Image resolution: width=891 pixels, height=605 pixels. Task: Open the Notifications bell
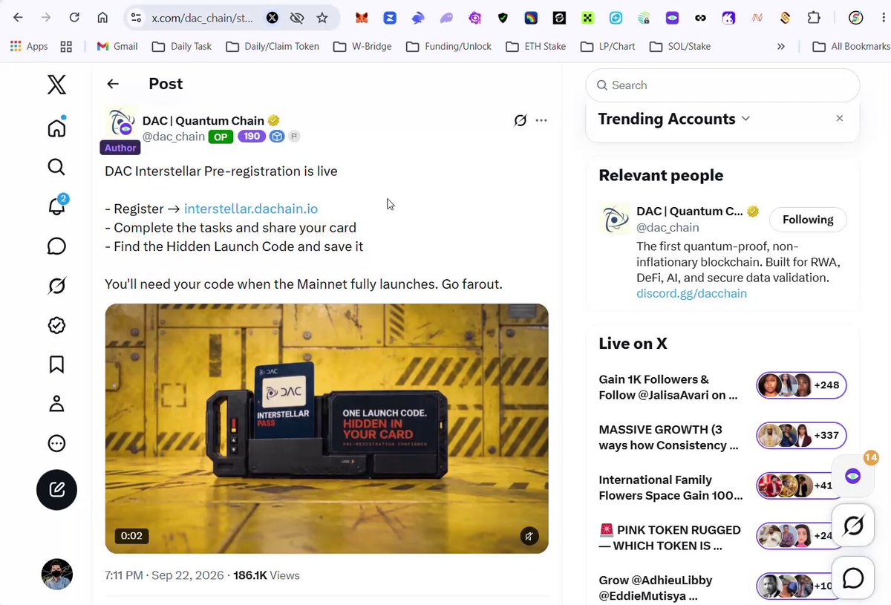(56, 206)
